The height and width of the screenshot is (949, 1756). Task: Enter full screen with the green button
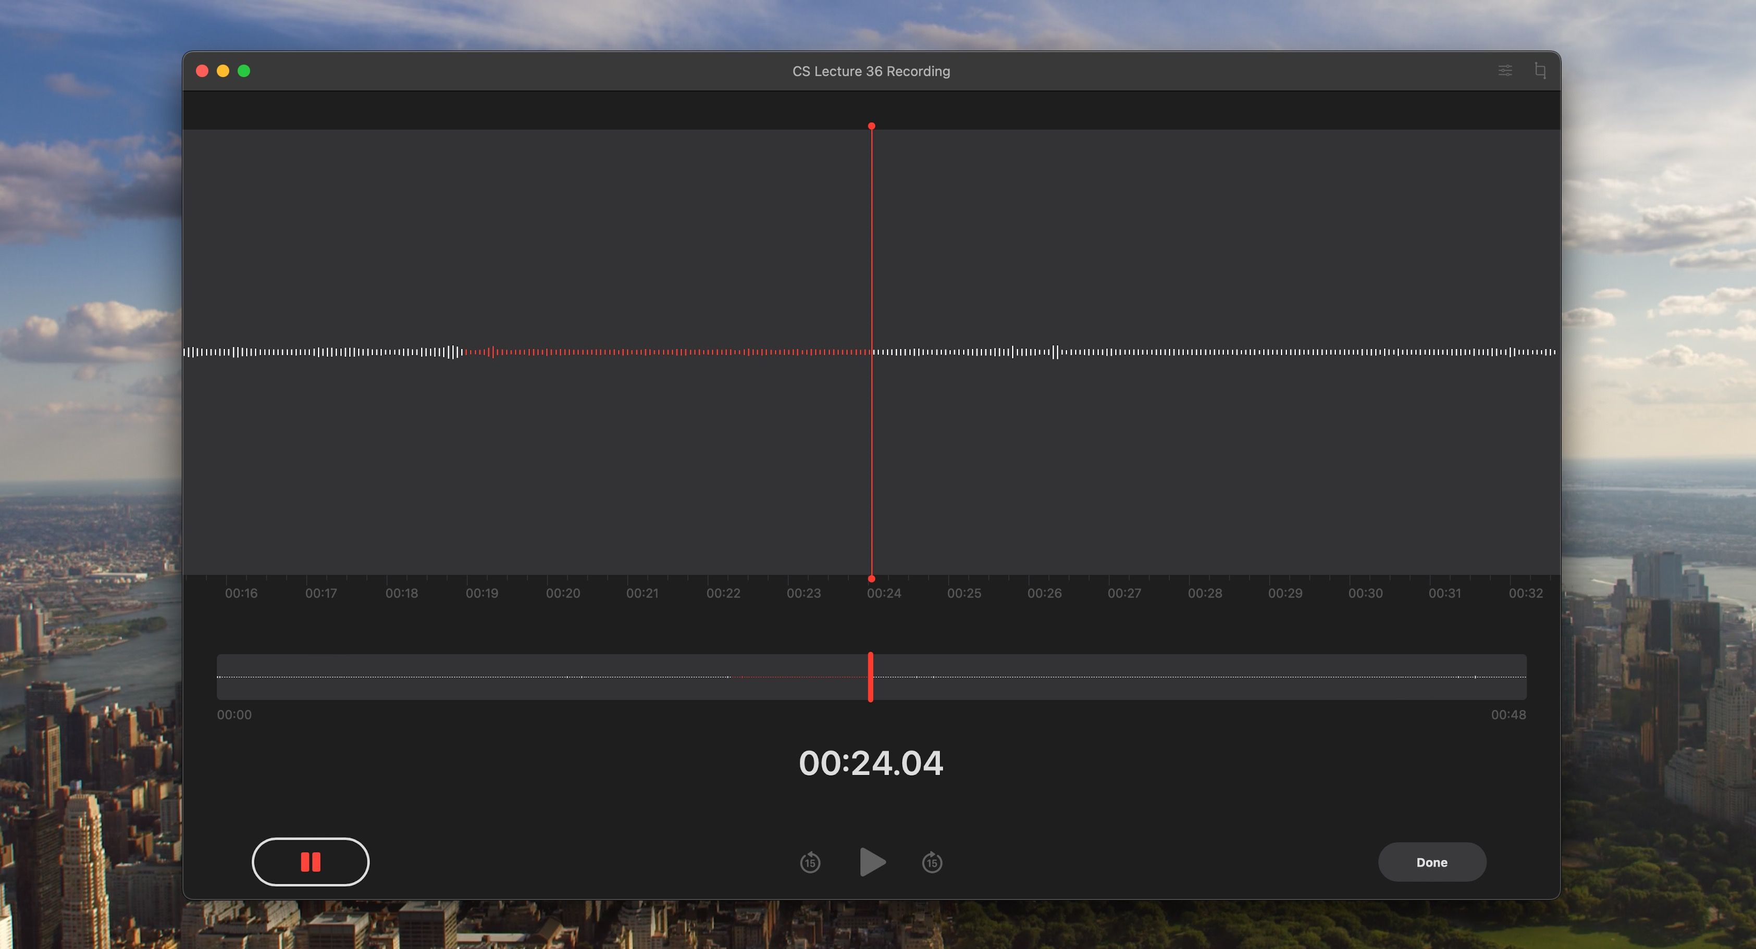245,70
